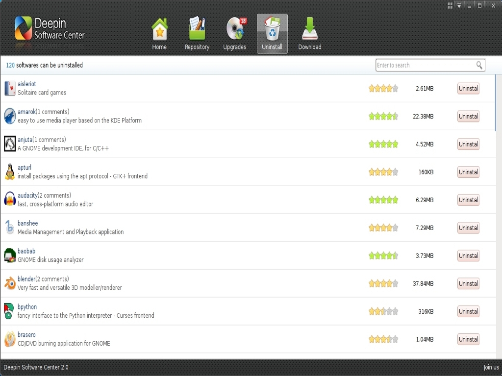Screen dimensions: 502x376
Task: Click the baobab disk analyzer icon
Action: pyautogui.click(x=10, y=255)
